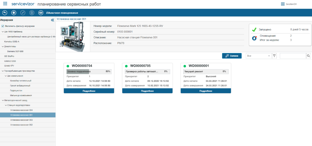
Task: Click the back arrow toolbar icon
Action: (5, 13)
